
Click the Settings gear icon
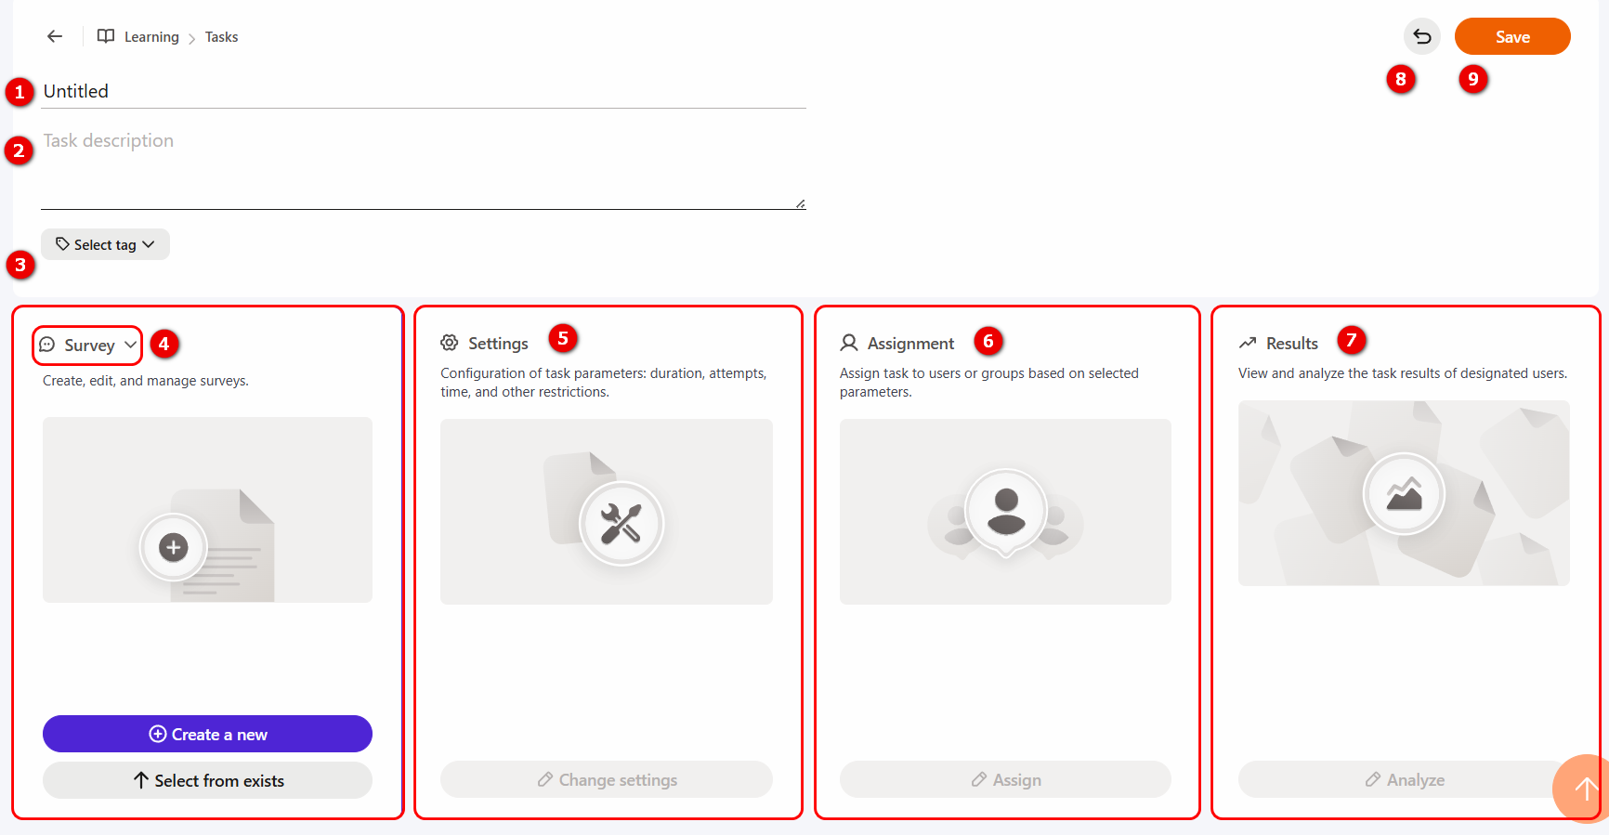tap(450, 343)
